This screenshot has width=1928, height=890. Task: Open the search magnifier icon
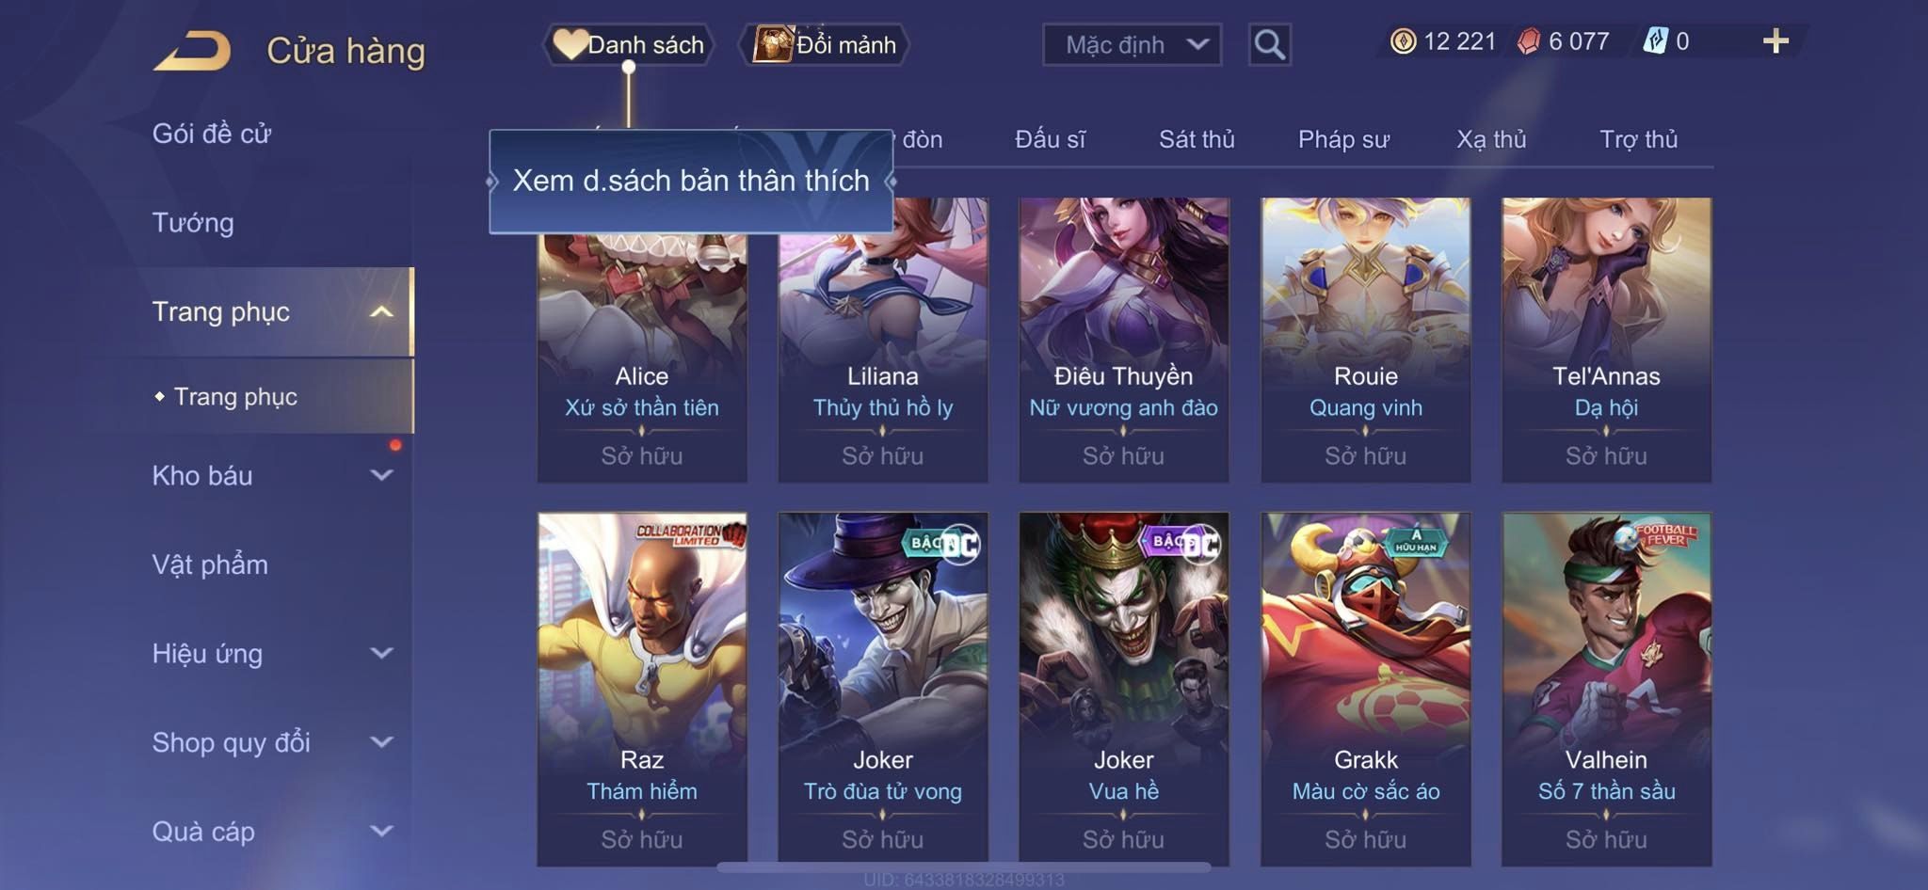tap(1269, 44)
